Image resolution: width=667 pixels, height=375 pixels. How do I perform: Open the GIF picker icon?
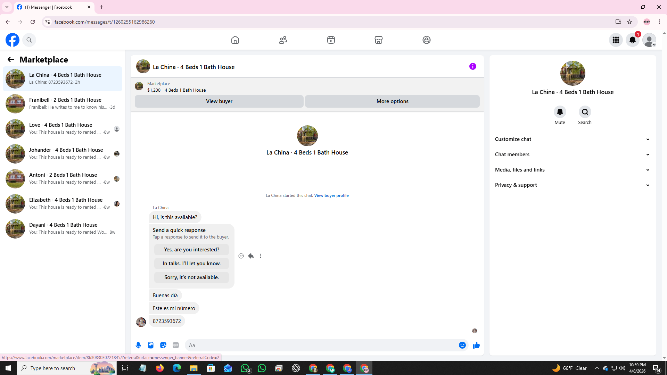tap(176, 345)
